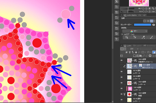Switch to ヒストリー tab
This screenshot has width=156, height=103.
[138, 46]
